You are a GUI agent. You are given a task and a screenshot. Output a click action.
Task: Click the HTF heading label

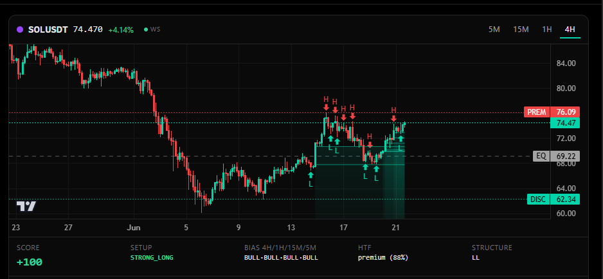365,248
